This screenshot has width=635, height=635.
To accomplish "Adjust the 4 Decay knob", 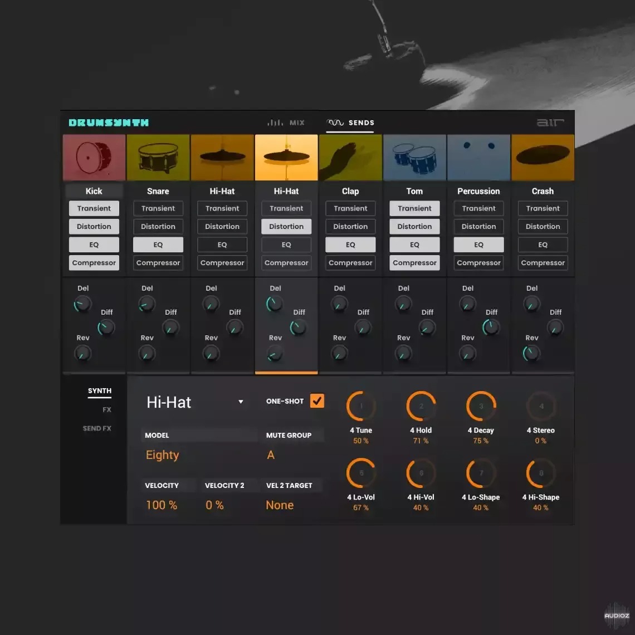I will click(480, 406).
